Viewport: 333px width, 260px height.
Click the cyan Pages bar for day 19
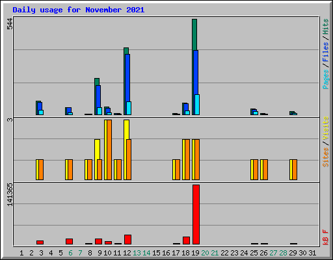[197, 105]
